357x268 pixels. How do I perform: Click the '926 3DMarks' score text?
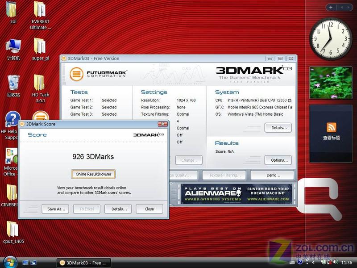tap(93, 157)
